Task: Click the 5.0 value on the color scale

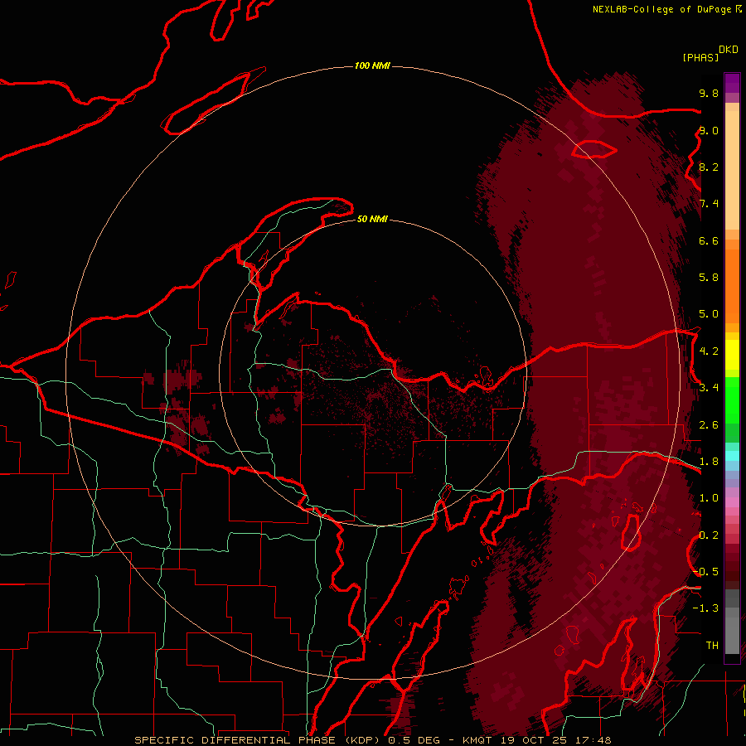Action: [x=709, y=314]
